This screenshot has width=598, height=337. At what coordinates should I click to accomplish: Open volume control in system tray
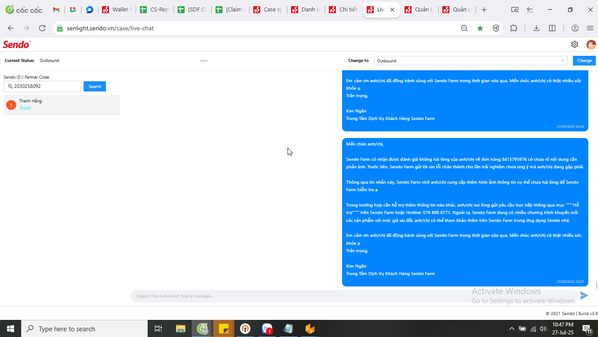[543, 329]
